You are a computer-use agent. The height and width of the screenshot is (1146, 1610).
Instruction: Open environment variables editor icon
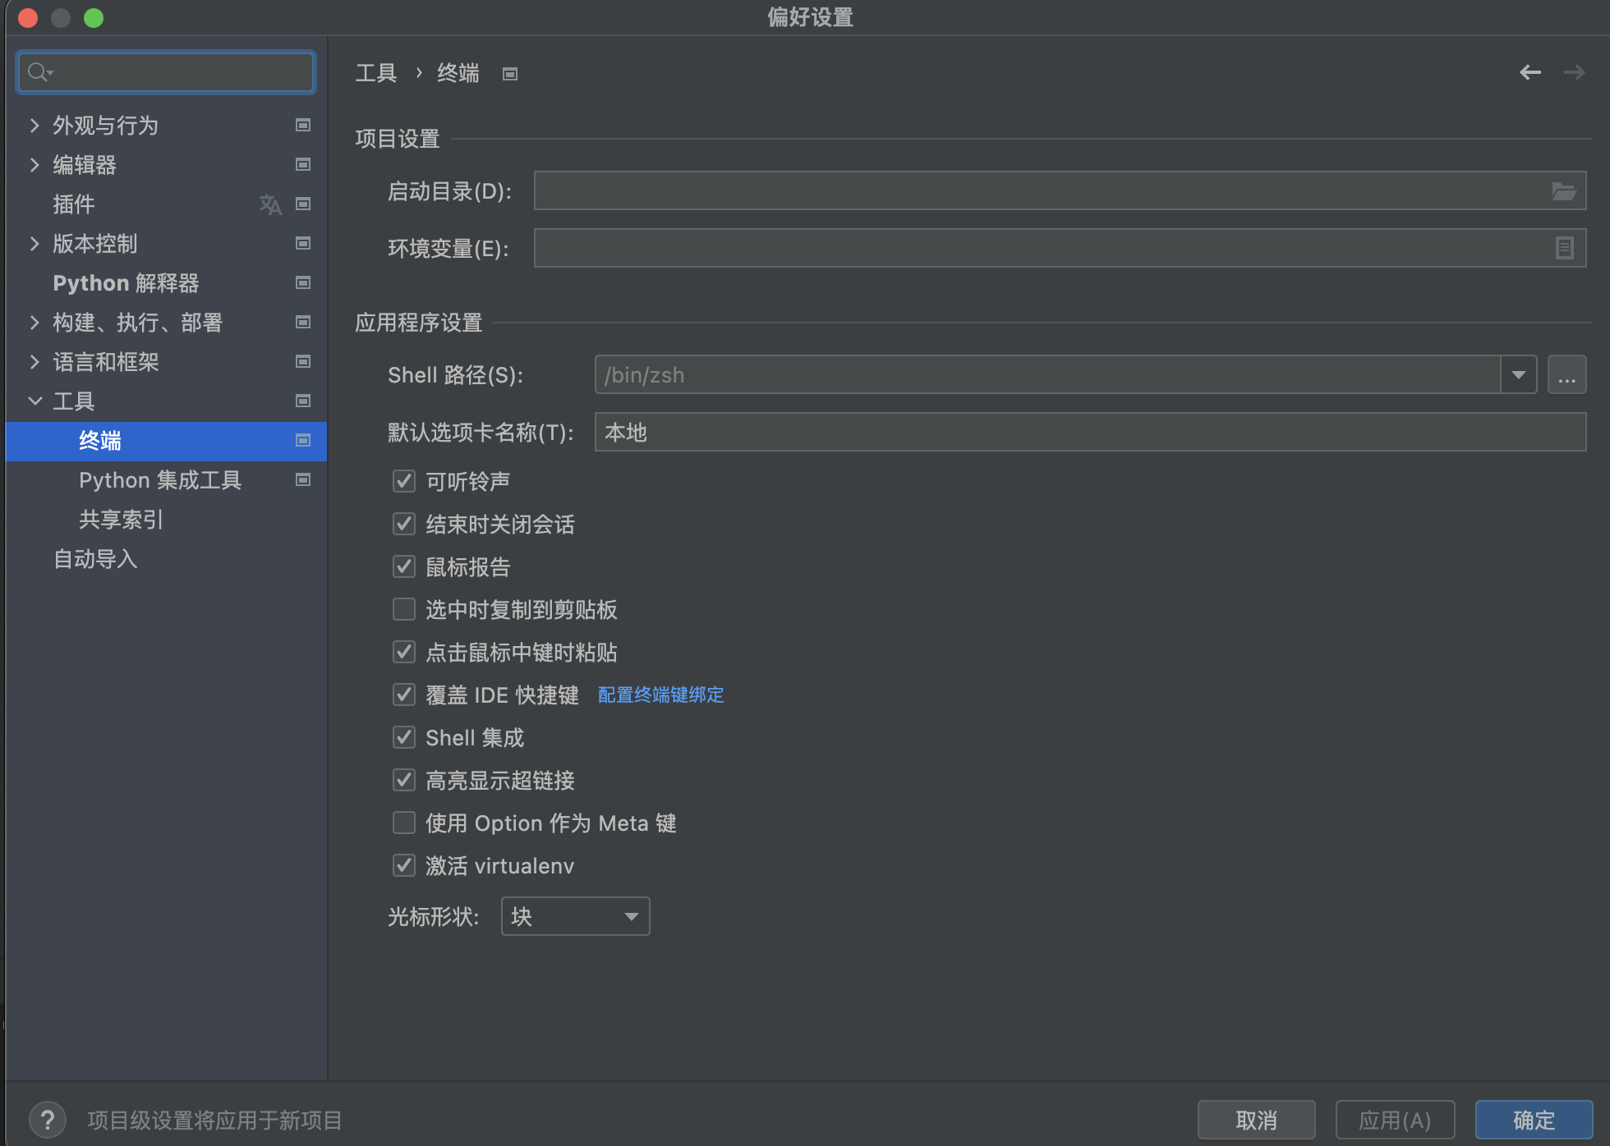coord(1564,248)
